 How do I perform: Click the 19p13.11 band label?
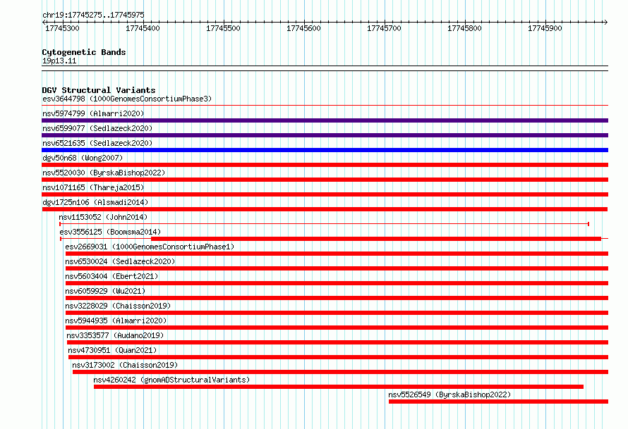coord(59,61)
